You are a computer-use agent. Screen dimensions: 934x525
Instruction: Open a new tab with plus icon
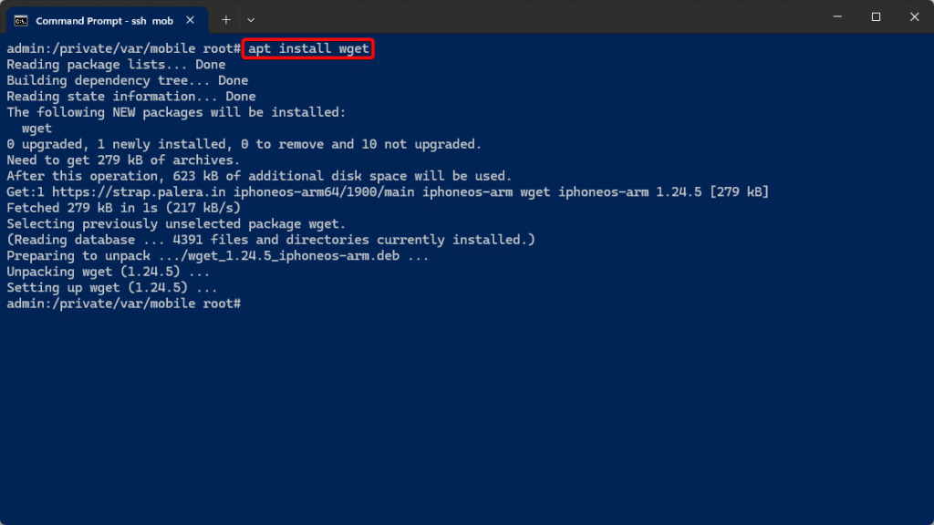click(226, 20)
